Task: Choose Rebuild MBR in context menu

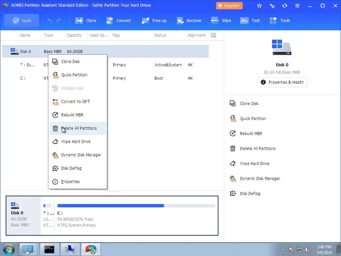Action: click(x=78, y=115)
